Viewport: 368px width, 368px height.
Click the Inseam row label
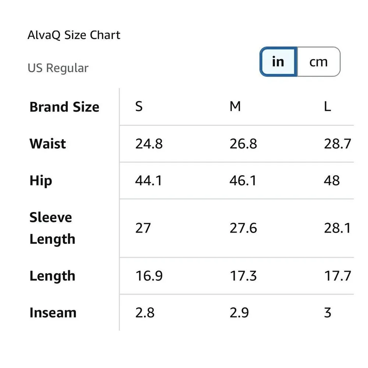click(53, 313)
